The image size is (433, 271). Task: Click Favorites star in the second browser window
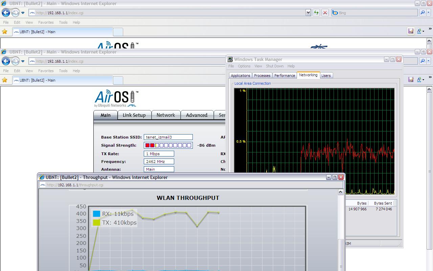(x=4, y=80)
